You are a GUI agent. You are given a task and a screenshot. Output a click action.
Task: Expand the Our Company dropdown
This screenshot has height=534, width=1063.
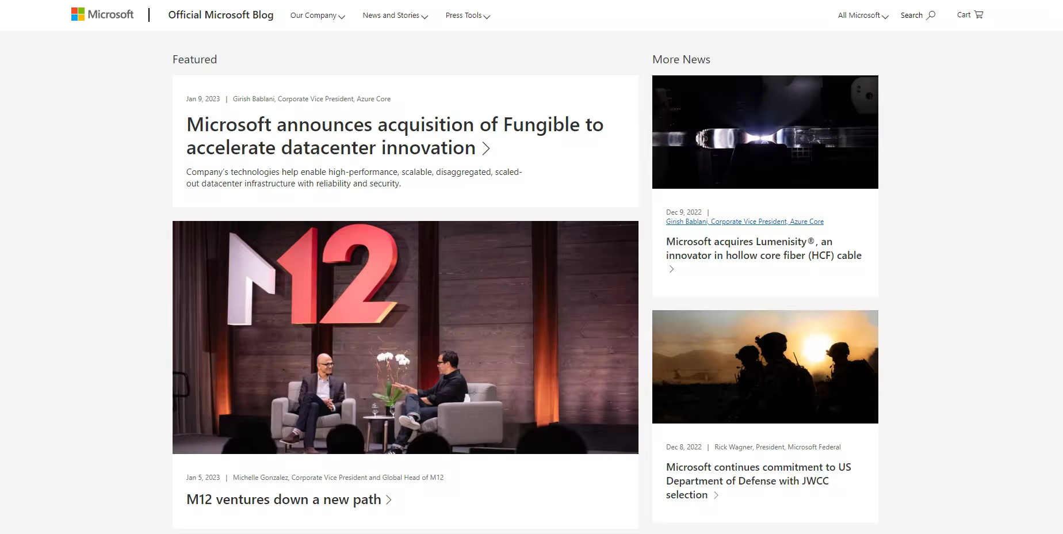click(x=317, y=16)
